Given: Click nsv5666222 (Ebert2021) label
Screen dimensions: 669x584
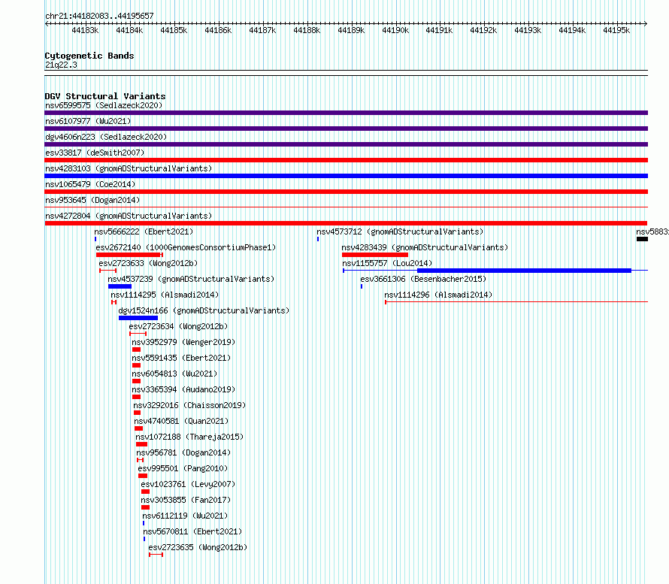Looking at the screenshot, I should 144,231.
